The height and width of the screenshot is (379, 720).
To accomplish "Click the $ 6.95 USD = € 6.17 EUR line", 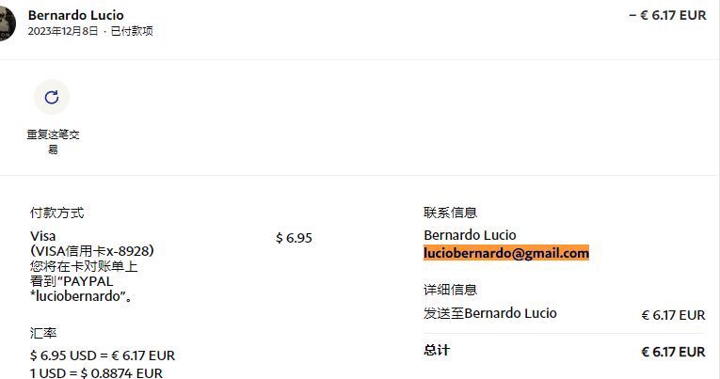I will [103, 355].
